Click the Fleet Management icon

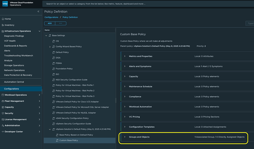[x=3, y=101]
